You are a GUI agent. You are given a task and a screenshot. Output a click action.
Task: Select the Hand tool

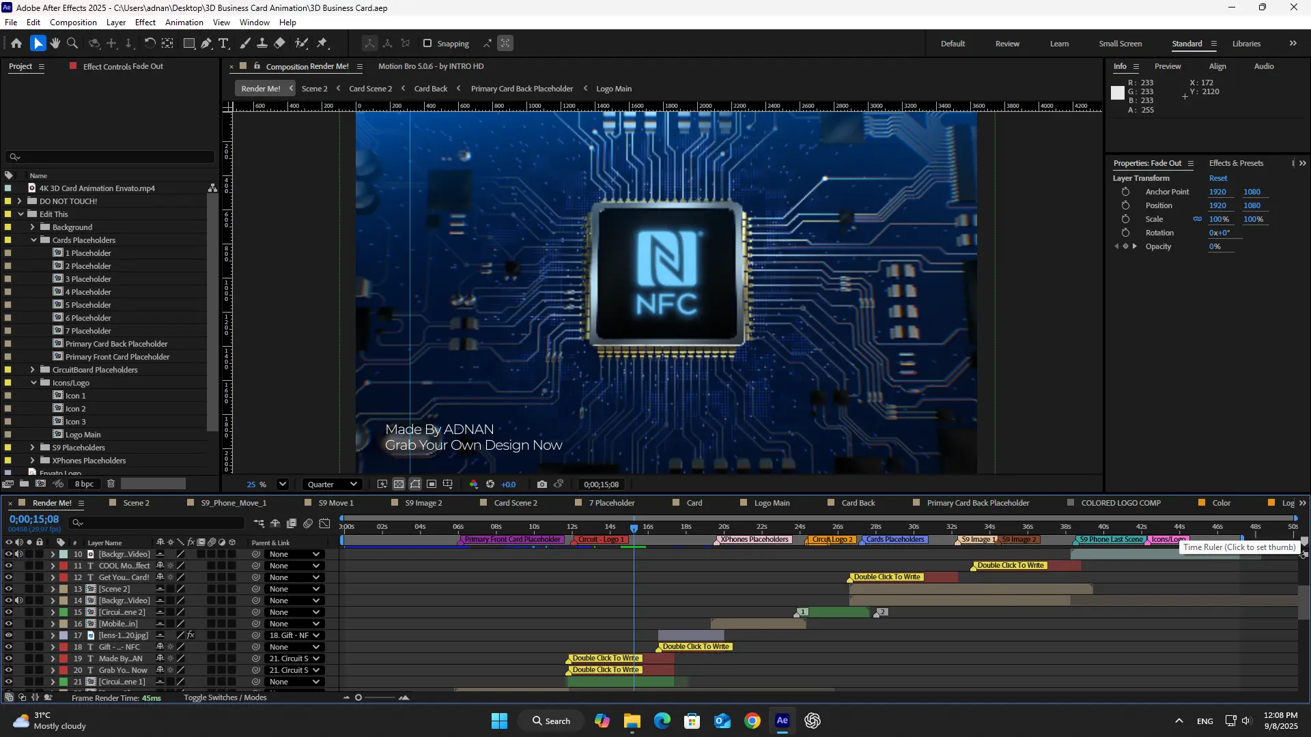pyautogui.click(x=55, y=43)
